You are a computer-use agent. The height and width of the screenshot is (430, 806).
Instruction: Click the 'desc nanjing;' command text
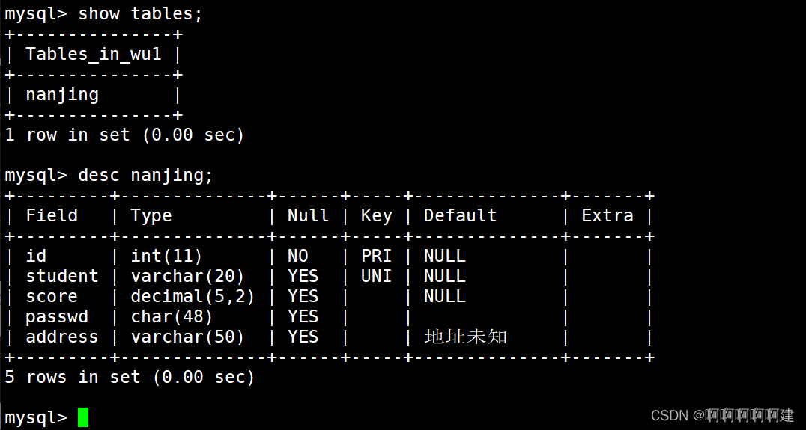pyautogui.click(x=145, y=175)
